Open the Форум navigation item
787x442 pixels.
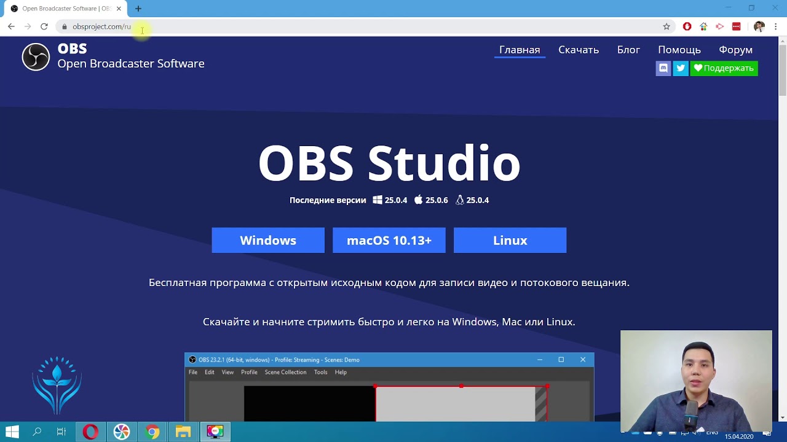[x=735, y=50]
